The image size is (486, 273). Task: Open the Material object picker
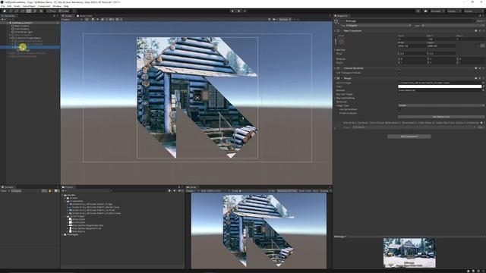[483, 90]
